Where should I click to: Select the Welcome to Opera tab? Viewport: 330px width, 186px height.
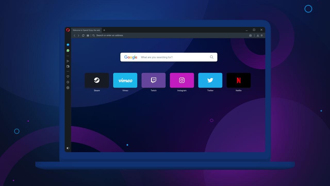click(86, 30)
